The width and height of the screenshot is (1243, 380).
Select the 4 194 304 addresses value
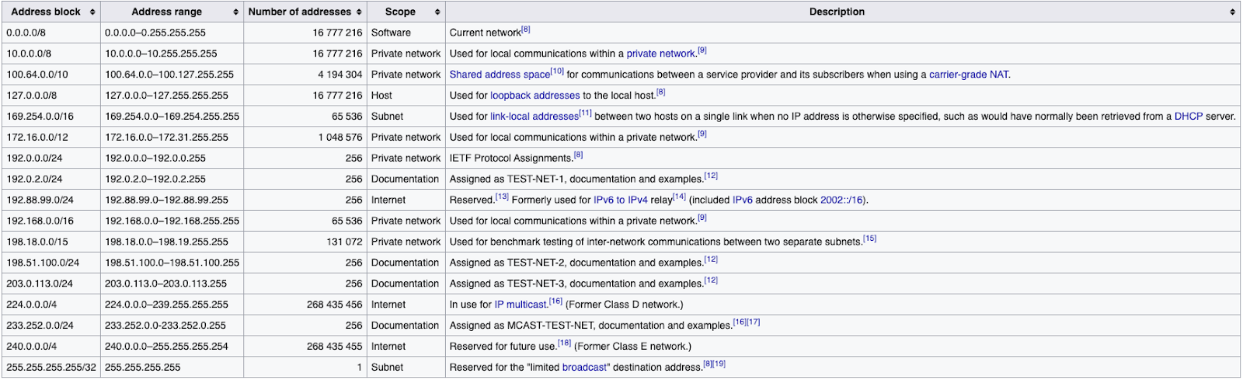click(x=340, y=75)
